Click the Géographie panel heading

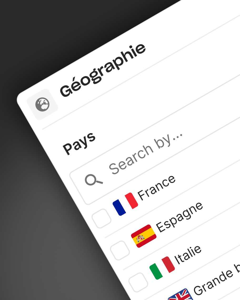tap(103, 70)
